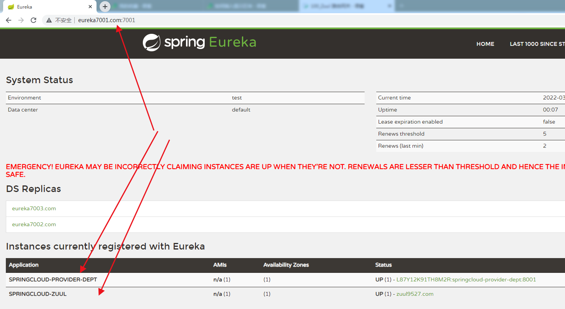Reload the Eureka page
This screenshot has width=565, height=309.
coord(33,20)
